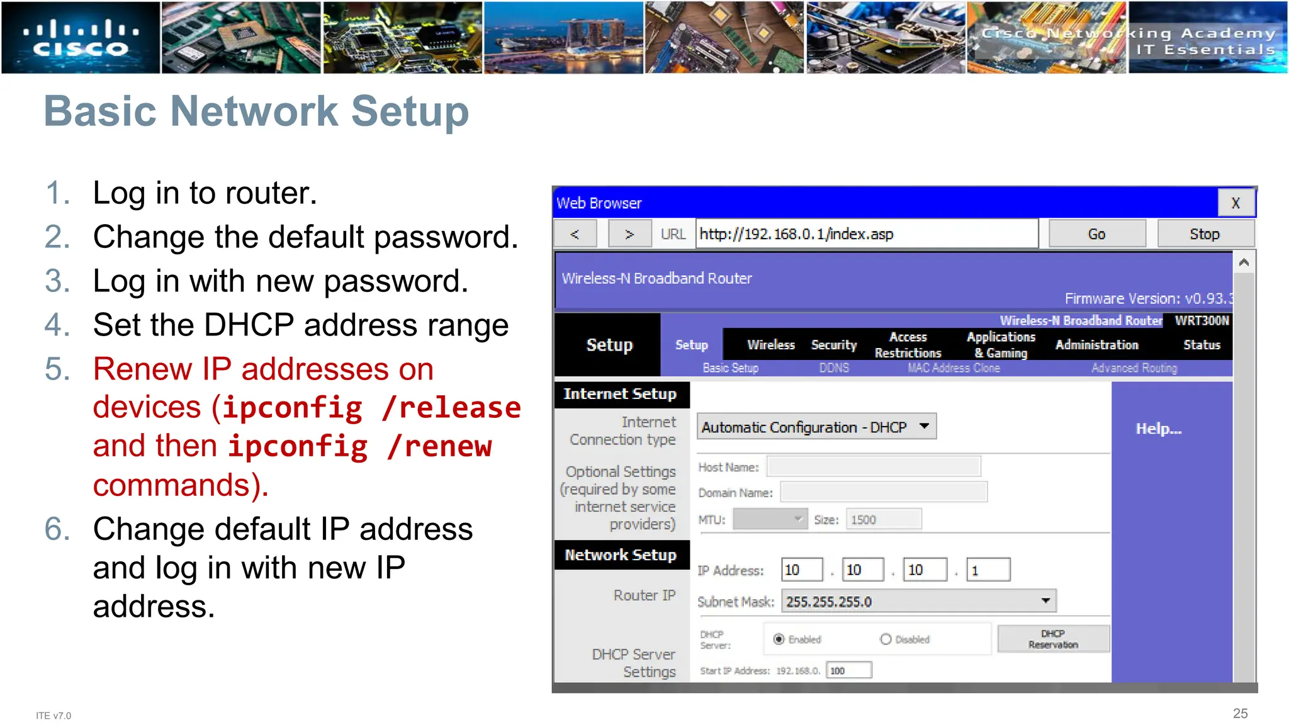Open the Wireless tab

771,345
